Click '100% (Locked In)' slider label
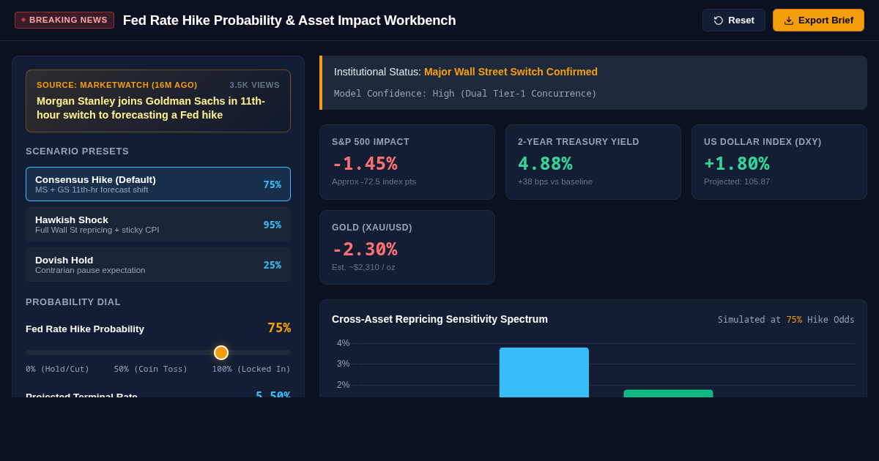The height and width of the screenshot is (461, 879). 251,369
